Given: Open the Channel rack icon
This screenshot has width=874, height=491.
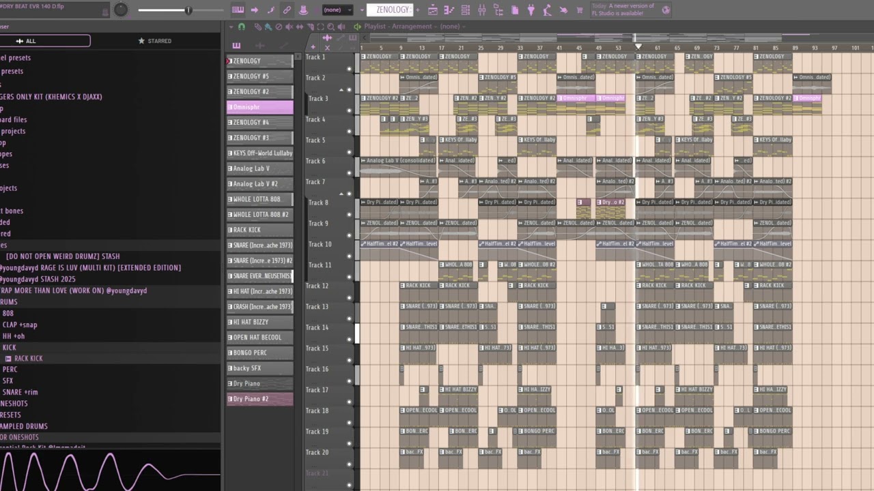Looking at the screenshot, I should pos(466,10).
